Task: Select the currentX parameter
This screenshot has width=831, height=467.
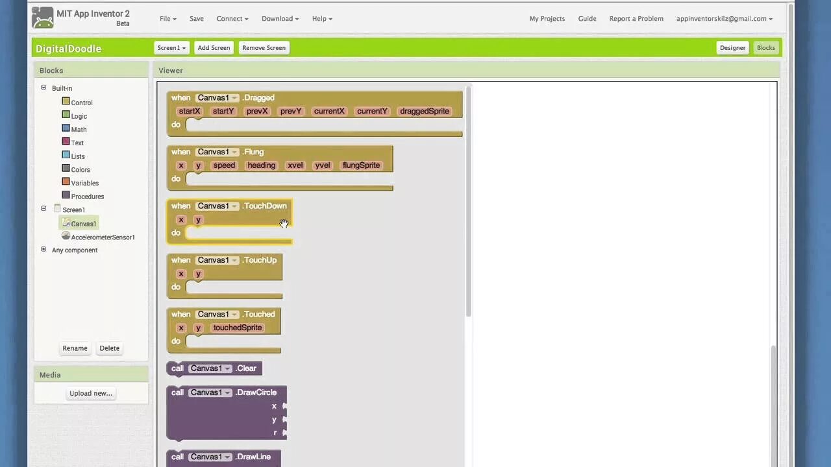Action: point(329,111)
